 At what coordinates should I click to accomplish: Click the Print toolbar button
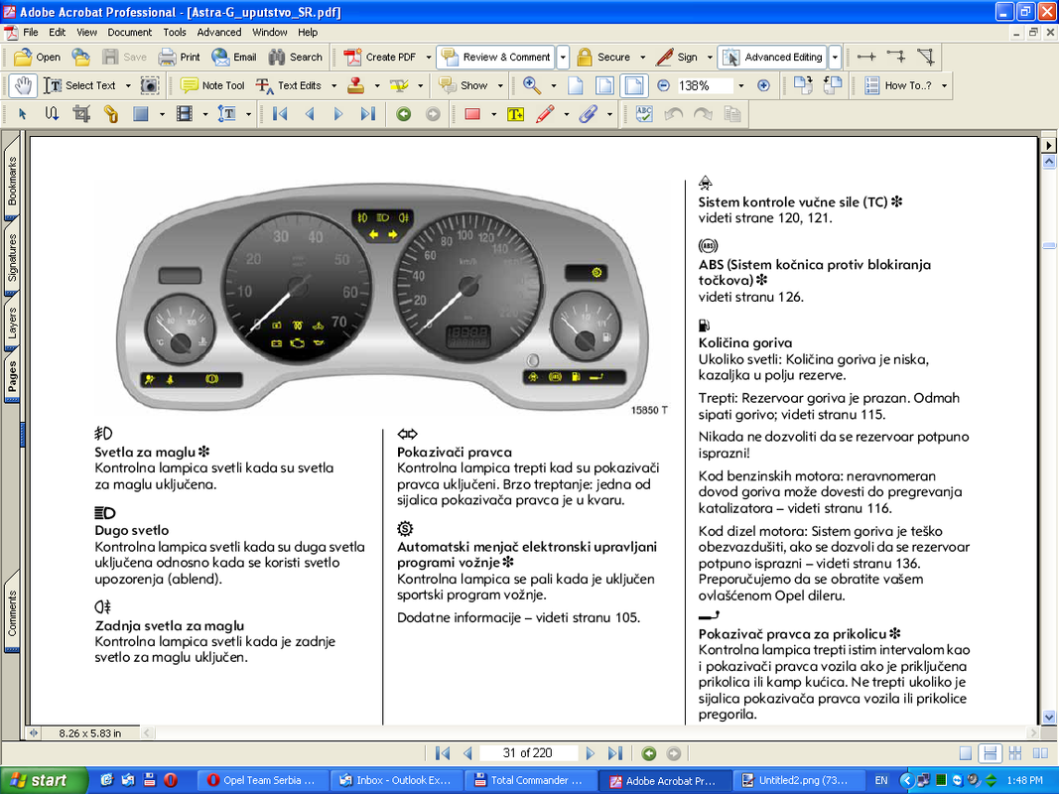[179, 58]
